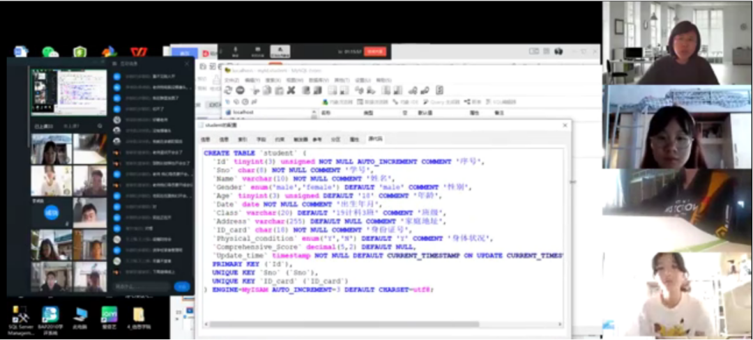Click the 默认值 column header
753x340 pixels.
click(425, 113)
